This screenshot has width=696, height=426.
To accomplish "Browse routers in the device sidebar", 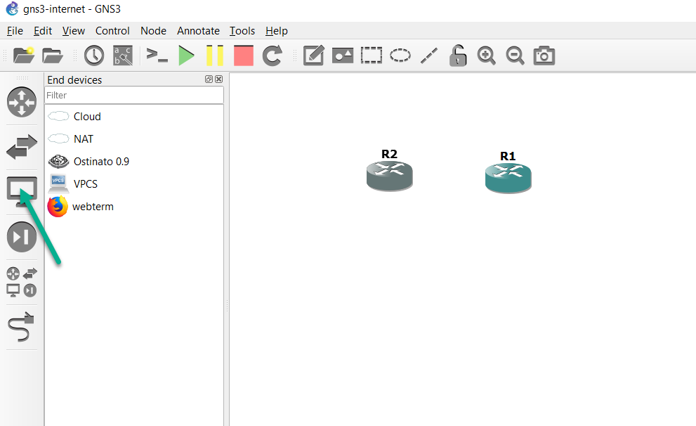I will pyautogui.click(x=22, y=102).
